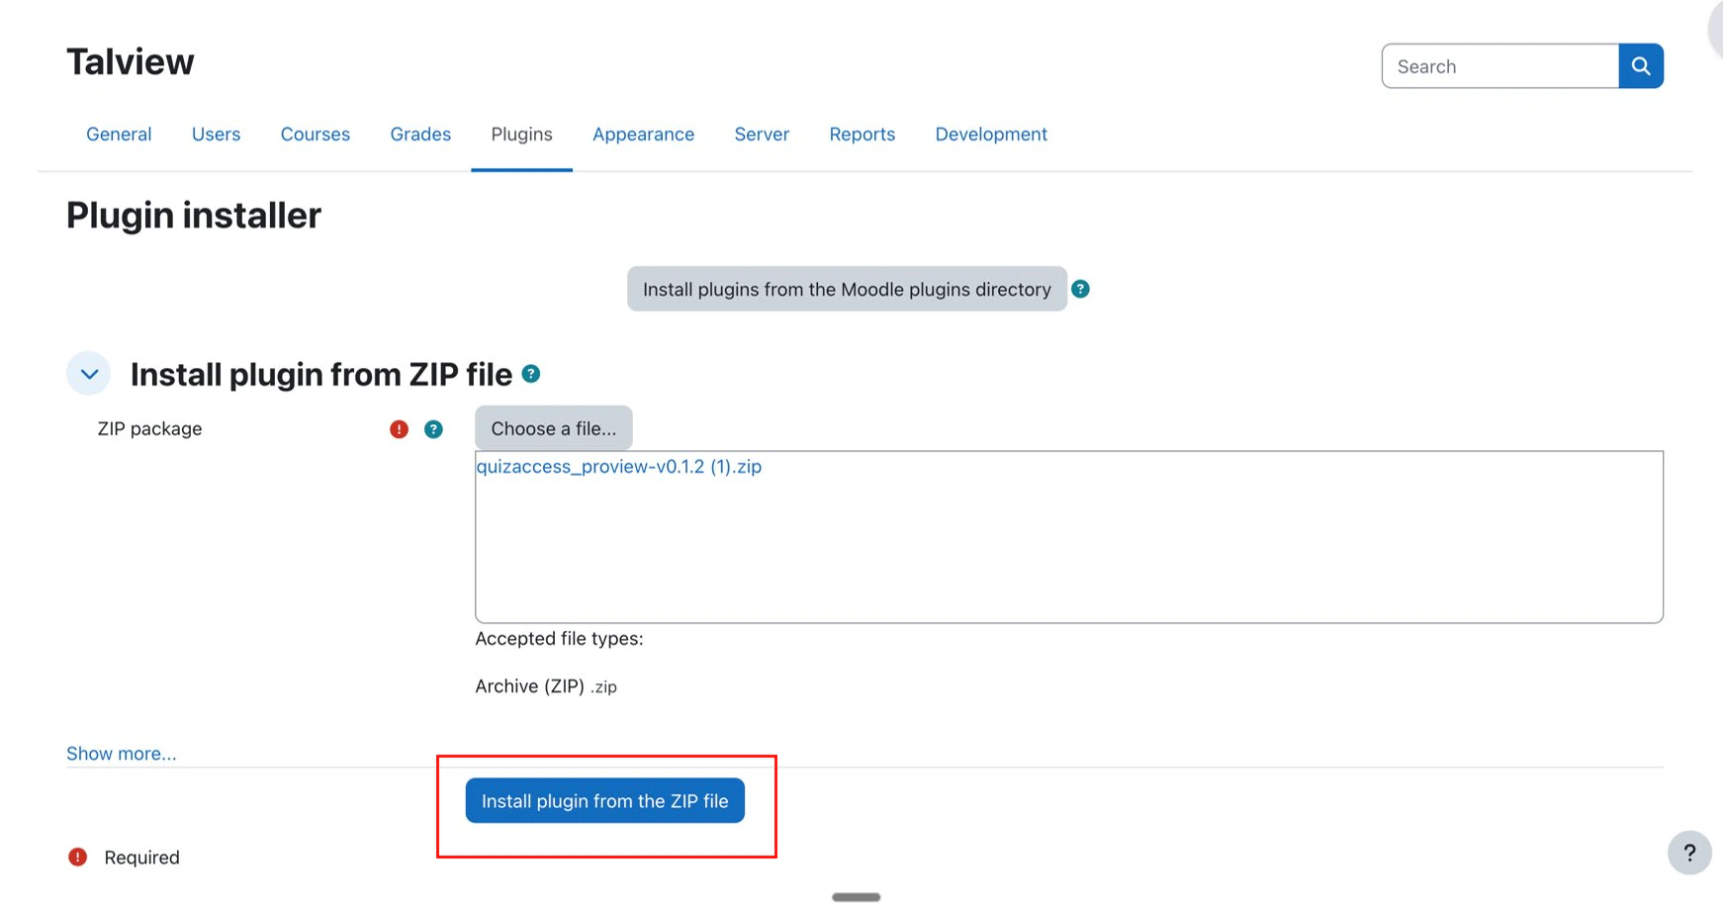This screenshot has width=1723, height=904.
Task: Switch to the Appearance tab
Action: (x=643, y=135)
